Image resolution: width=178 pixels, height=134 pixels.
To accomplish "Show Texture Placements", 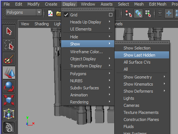I will [142, 112].
